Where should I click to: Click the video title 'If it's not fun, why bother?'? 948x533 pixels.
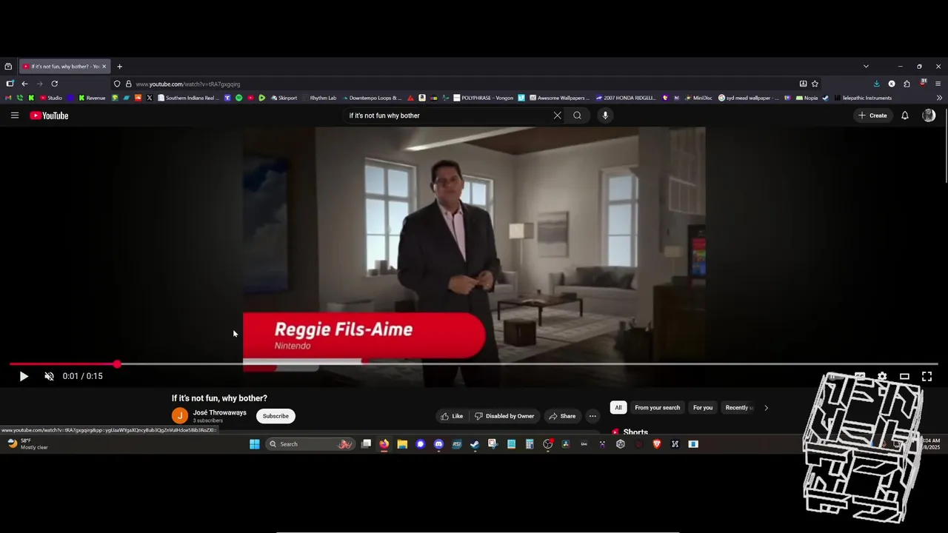pyautogui.click(x=219, y=398)
